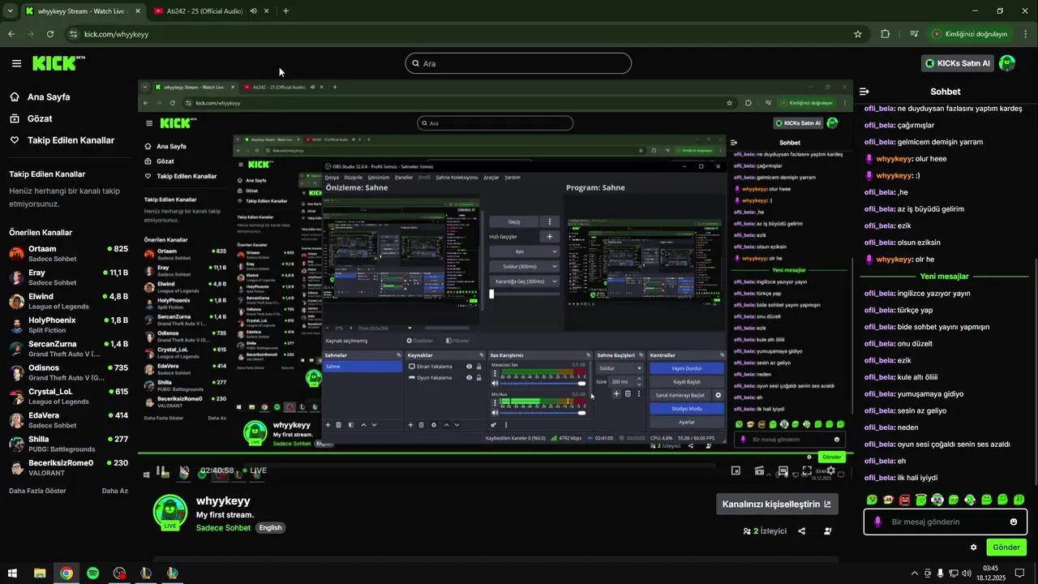Open Chrome tab search dropdown
Screen dimensions: 1038x584
click(10, 11)
